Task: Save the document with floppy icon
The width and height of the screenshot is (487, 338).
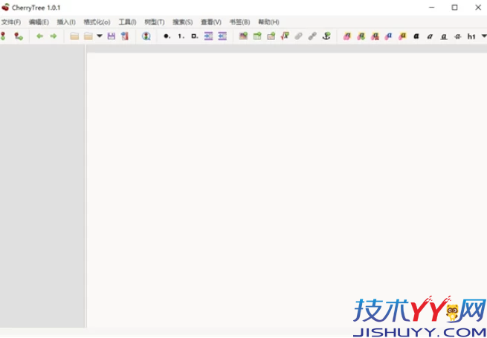Action: coord(112,36)
